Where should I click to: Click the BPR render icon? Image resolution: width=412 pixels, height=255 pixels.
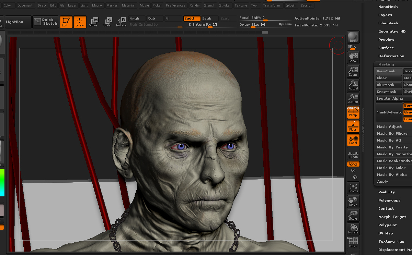click(353, 37)
